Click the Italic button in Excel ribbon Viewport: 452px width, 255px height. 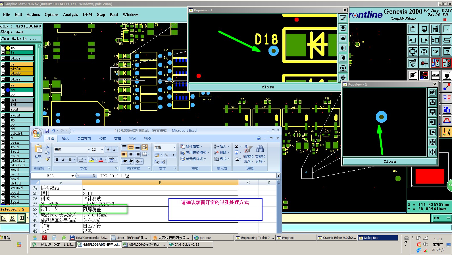coord(63,160)
